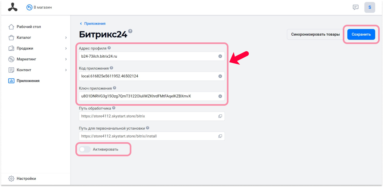
Task: Click the Каталог shopping bag icon
Action: pyautogui.click(x=11, y=38)
